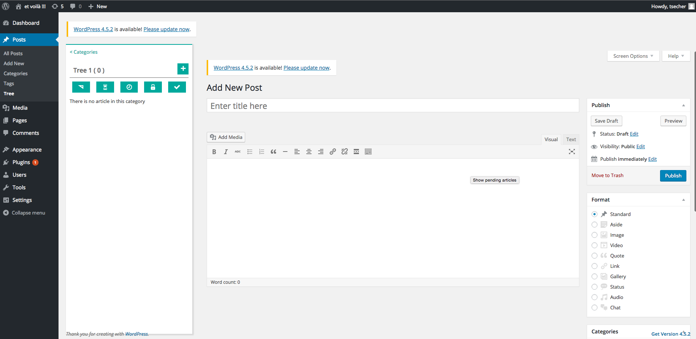Apply strikethrough formatting
Screen dimensions: 696x339
[238, 152]
